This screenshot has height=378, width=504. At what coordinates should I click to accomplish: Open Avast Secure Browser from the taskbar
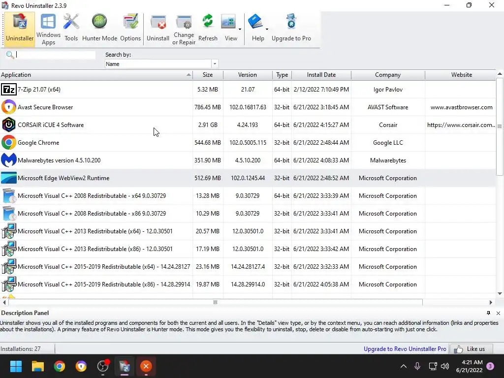[x=81, y=366]
